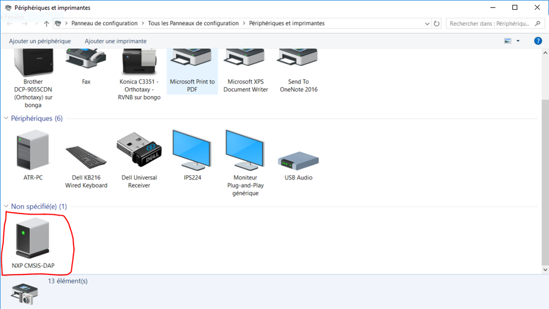Click the vertical scrollbar down arrow

click(x=545, y=269)
